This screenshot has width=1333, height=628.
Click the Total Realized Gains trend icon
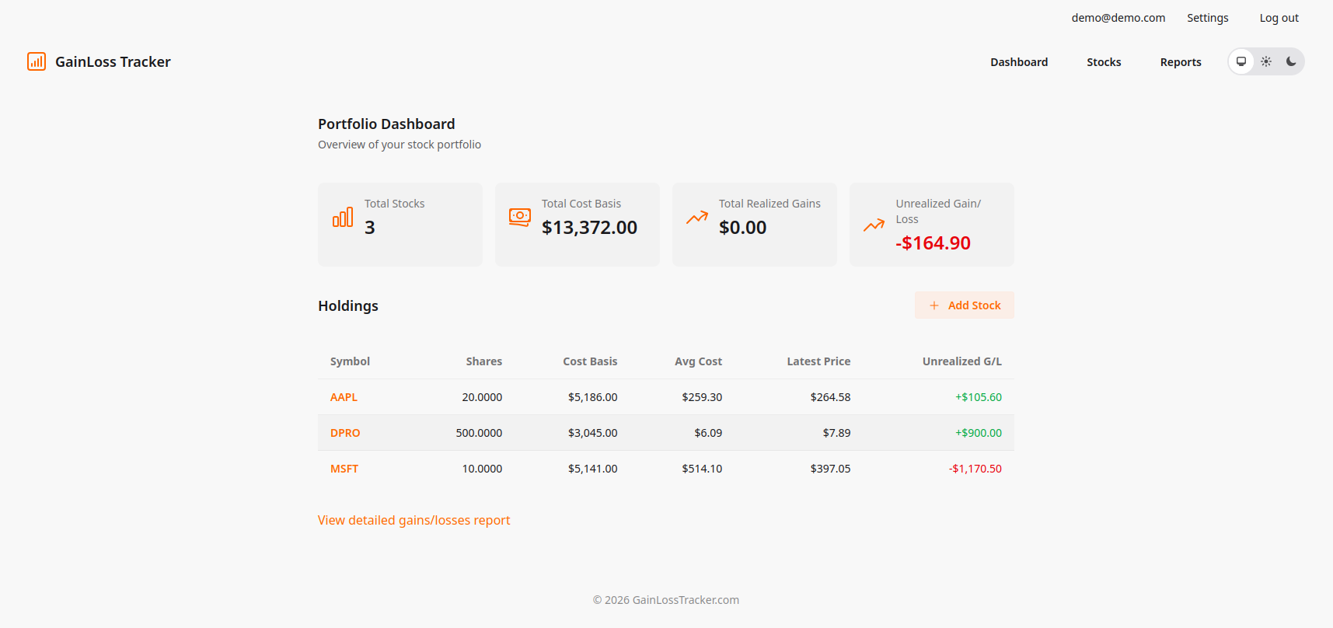click(697, 218)
